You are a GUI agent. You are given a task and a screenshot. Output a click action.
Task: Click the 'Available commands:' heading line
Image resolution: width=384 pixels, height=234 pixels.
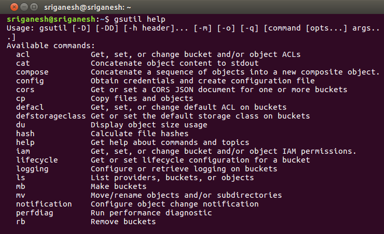click(51, 46)
